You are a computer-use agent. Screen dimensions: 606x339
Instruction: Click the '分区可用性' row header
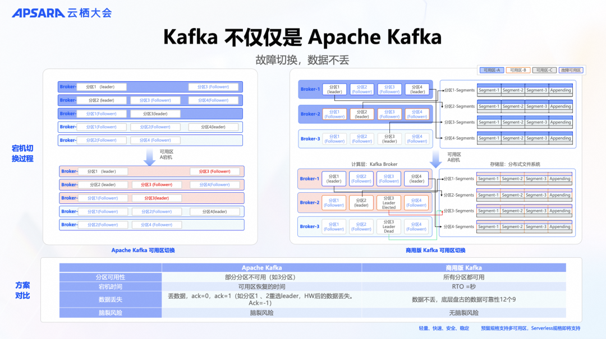(111, 277)
